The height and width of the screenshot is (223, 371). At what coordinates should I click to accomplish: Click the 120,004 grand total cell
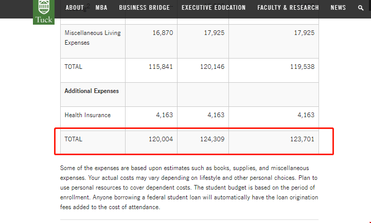160,139
